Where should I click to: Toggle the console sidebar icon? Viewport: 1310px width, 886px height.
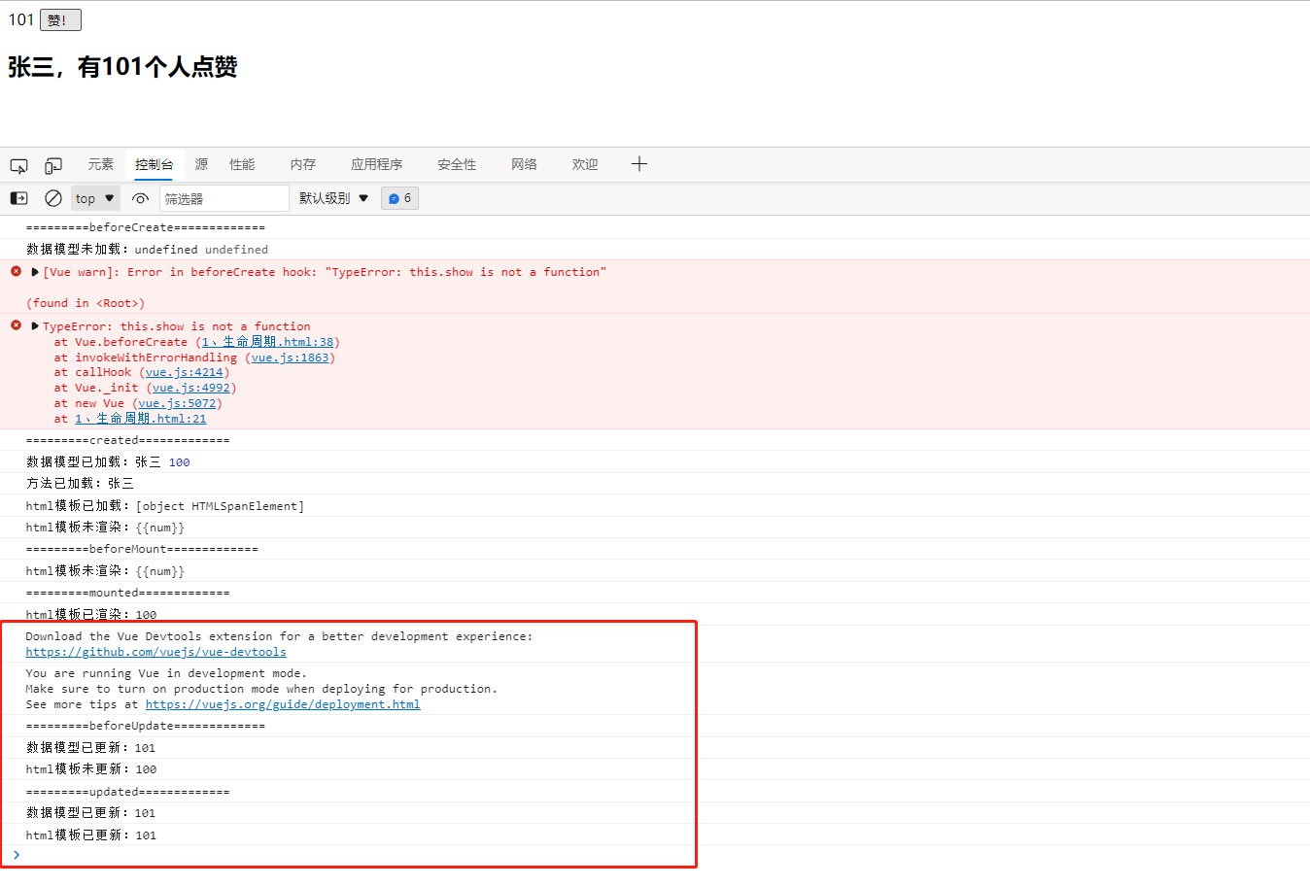pyautogui.click(x=18, y=198)
